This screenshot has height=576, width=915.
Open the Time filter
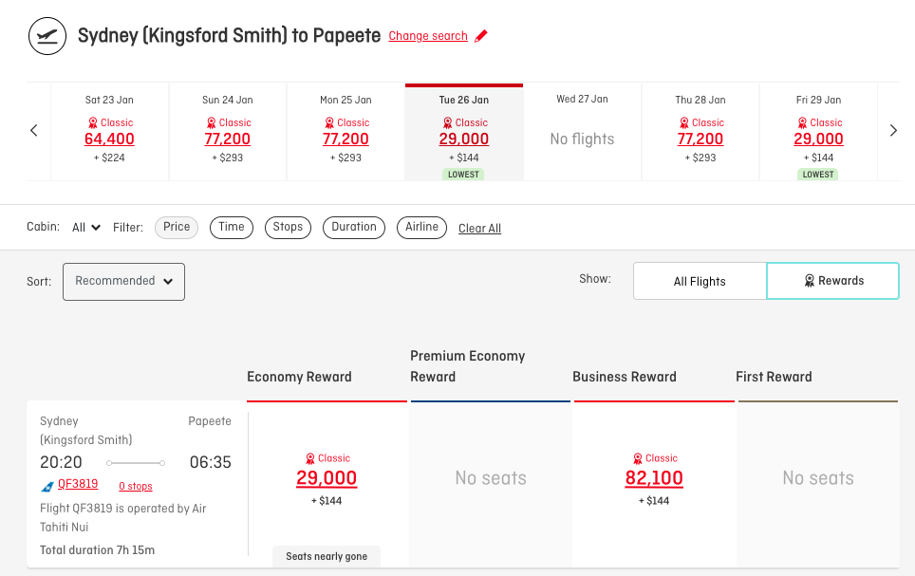click(x=231, y=228)
